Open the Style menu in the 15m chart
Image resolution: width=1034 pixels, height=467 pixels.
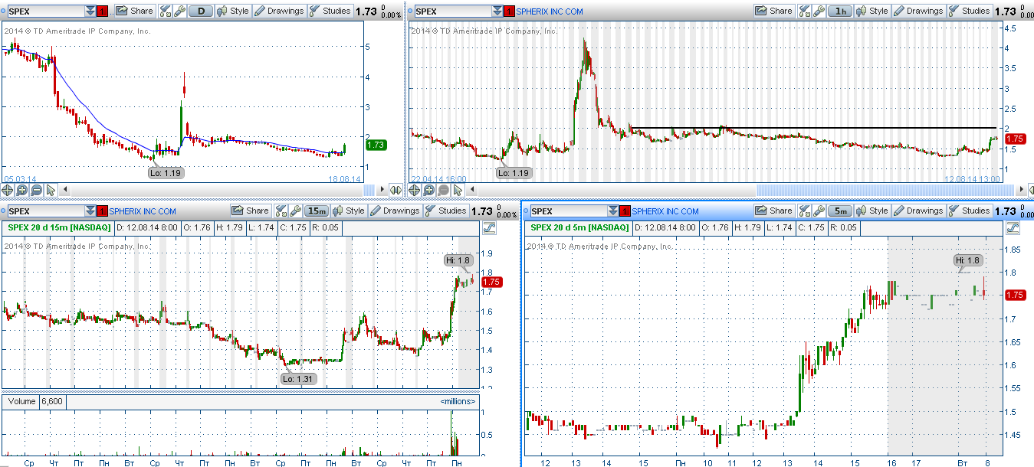click(x=349, y=211)
